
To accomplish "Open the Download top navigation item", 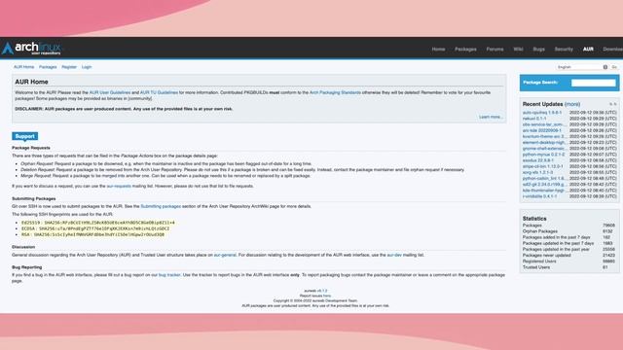I will point(613,50).
